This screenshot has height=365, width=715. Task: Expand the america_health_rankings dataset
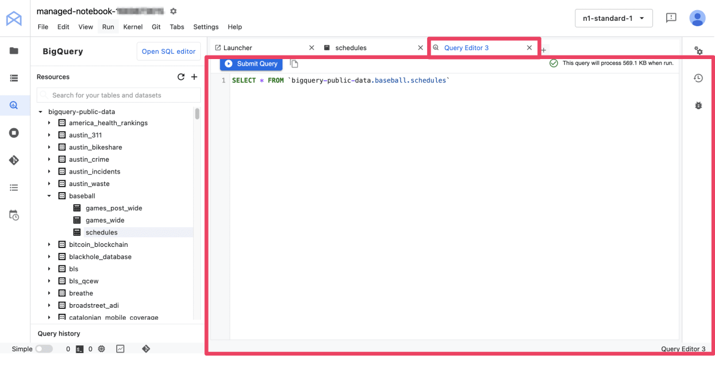[49, 123]
